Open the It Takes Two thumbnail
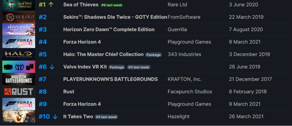The width and height of the screenshot is (292, 126). (19, 117)
